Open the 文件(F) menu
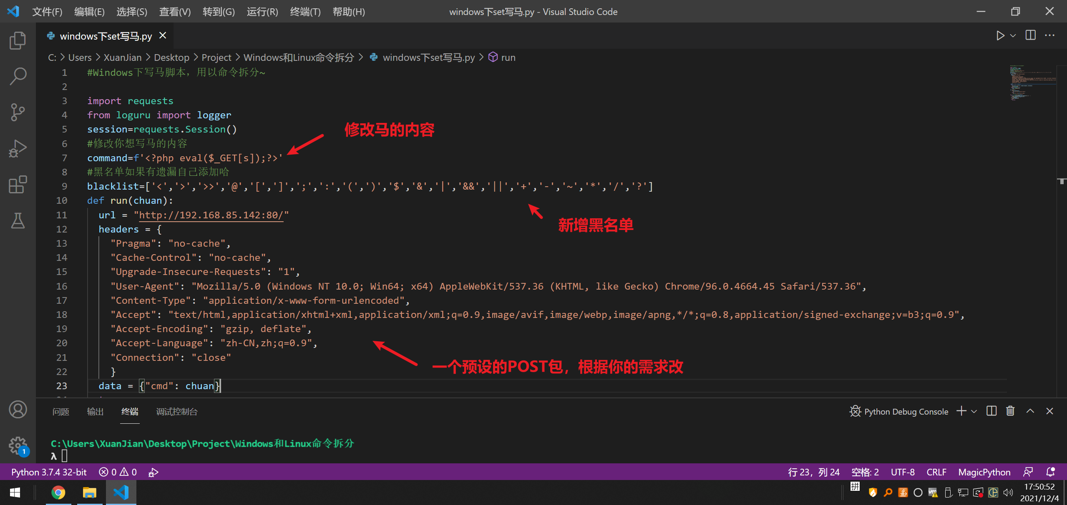 tap(47, 12)
